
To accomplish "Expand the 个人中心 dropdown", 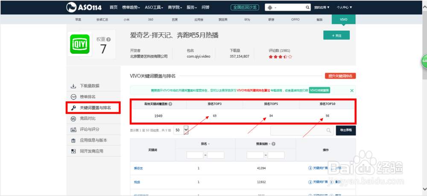I will coord(344,8).
